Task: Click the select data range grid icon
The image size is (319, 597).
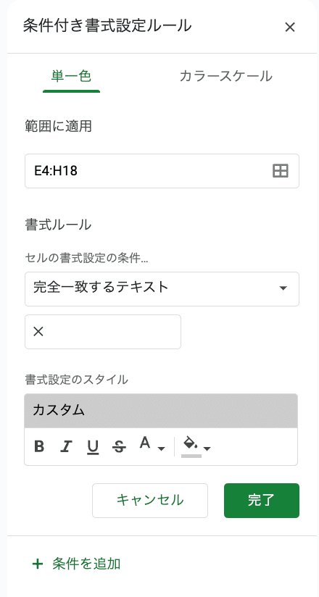Action: point(281,171)
